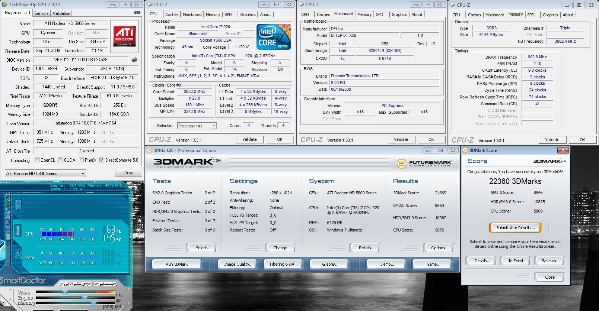Click the ATI Radeon Graphics logo

coord(124,36)
